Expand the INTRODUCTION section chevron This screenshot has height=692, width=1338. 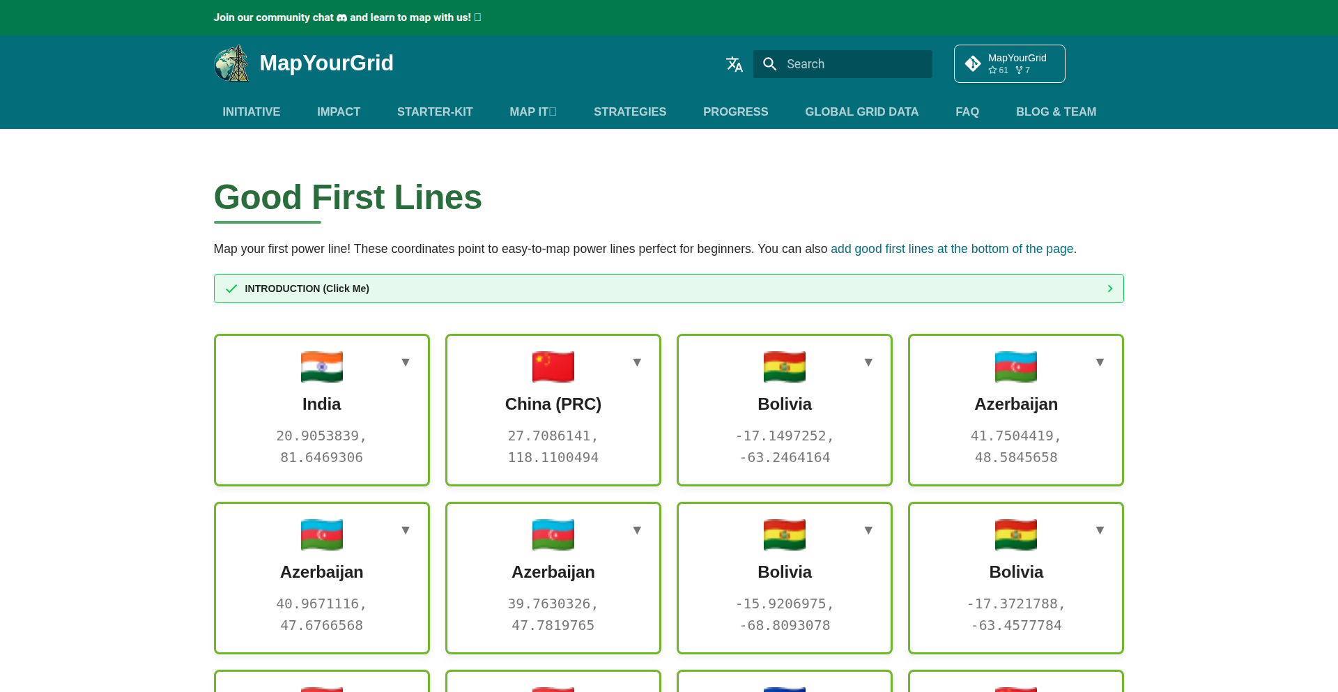coord(1110,289)
